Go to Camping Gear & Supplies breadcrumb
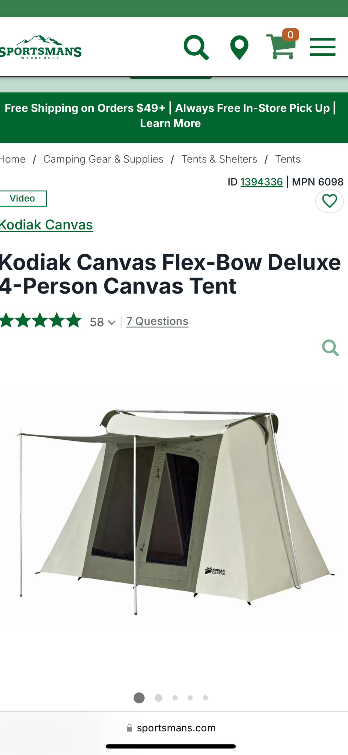348x755 pixels. pyautogui.click(x=103, y=159)
